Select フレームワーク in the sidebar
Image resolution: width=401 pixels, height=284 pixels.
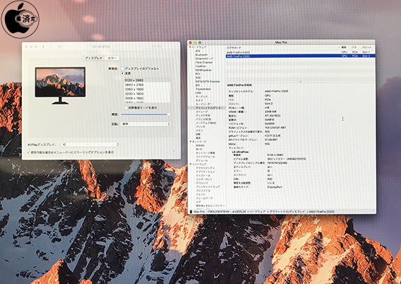pos(204,199)
